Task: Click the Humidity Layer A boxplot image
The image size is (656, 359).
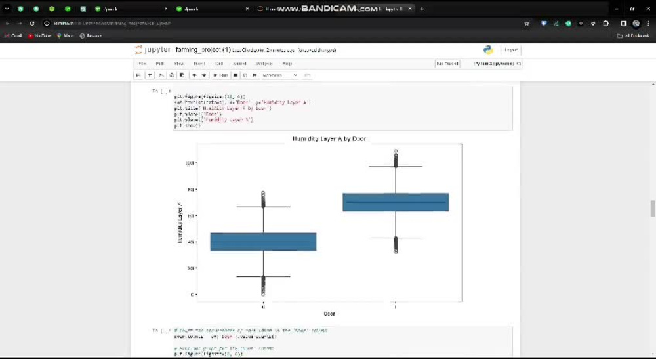Action: coord(321,226)
